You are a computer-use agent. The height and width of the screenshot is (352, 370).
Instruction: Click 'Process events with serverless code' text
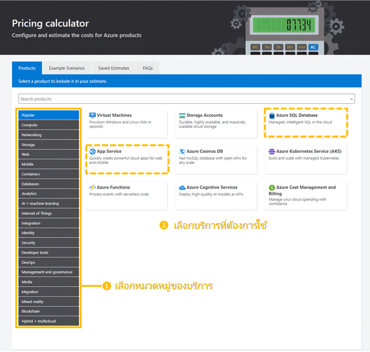tap(119, 194)
